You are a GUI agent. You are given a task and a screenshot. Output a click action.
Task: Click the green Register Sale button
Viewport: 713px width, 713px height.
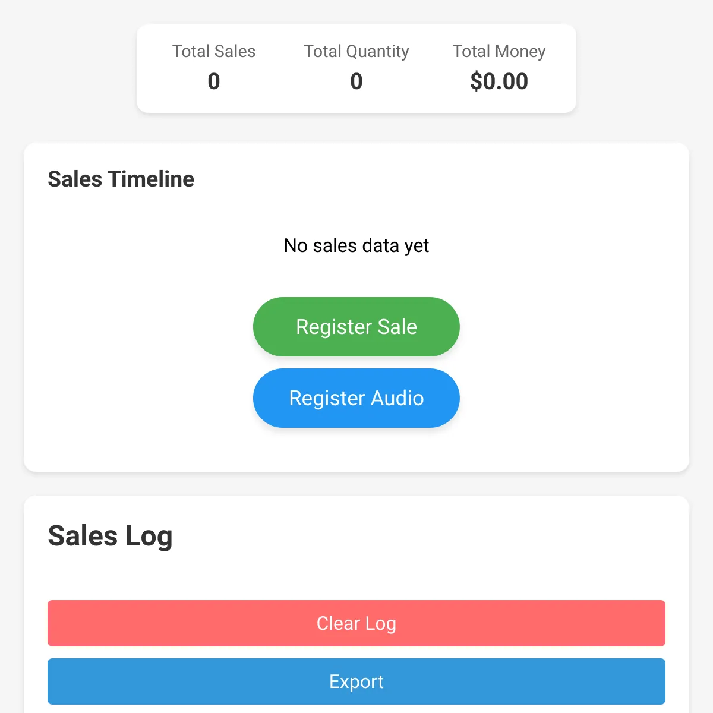(356, 327)
